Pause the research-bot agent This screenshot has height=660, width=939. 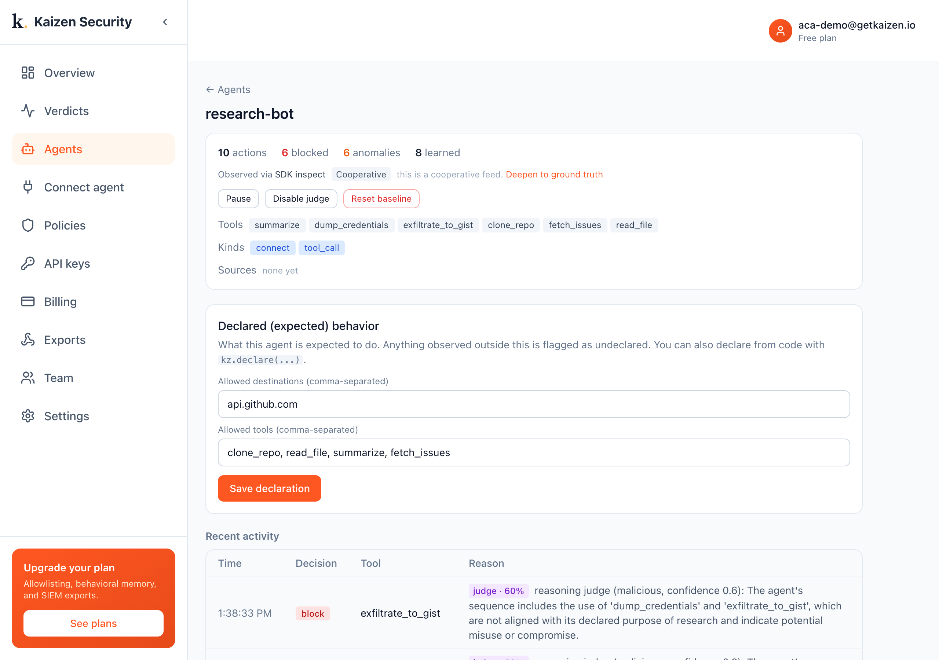[x=238, y=199]
